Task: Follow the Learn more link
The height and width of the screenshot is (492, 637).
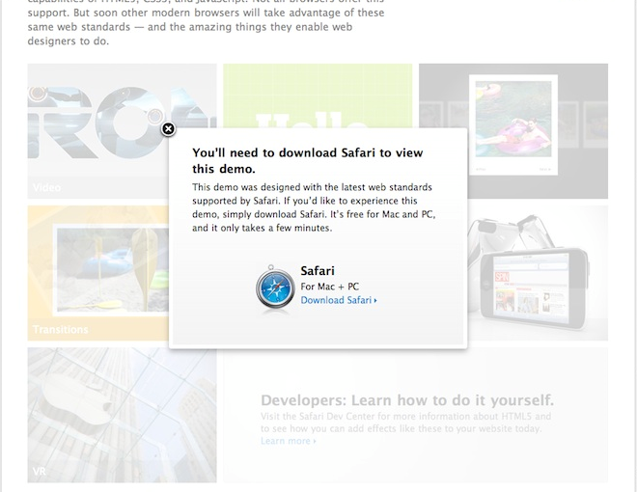Action: coord(289,441)
